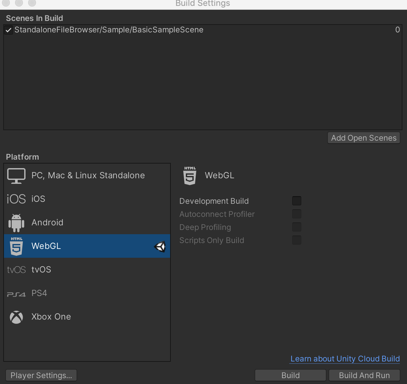The height and width of the screenshot is (384, 407).
Task: Click the Deep Profiling label
Action: pos(205,227)
